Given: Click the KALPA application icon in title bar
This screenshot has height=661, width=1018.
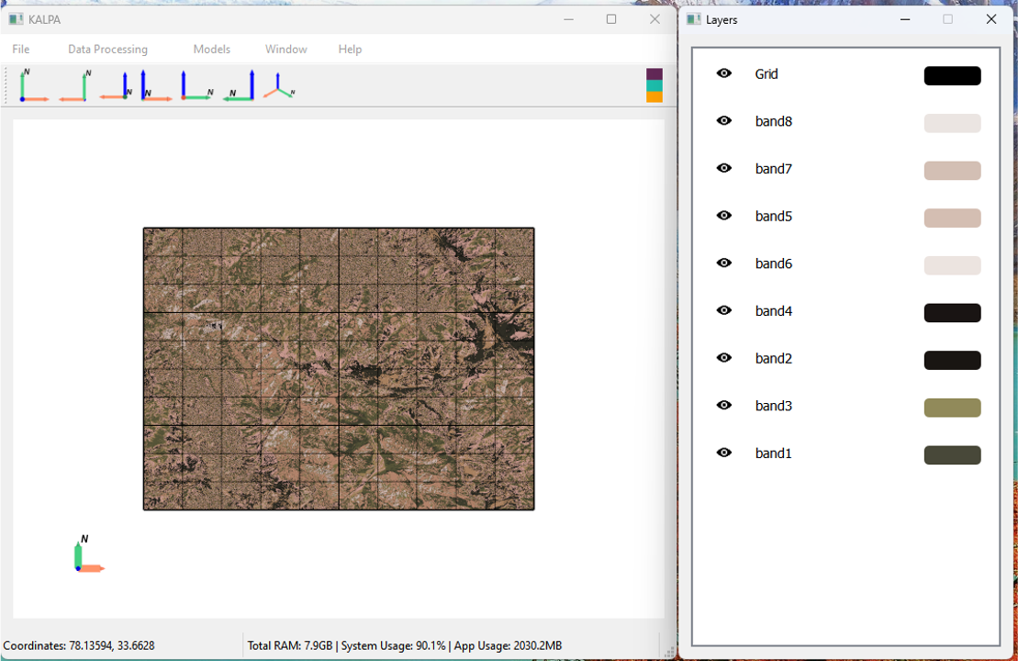Looking at the screenshot, I should click(16, 19).
